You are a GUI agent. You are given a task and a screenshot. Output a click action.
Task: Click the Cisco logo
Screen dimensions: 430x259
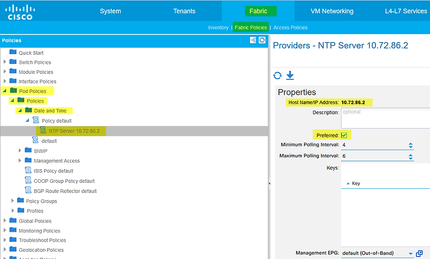coord(20,13)
